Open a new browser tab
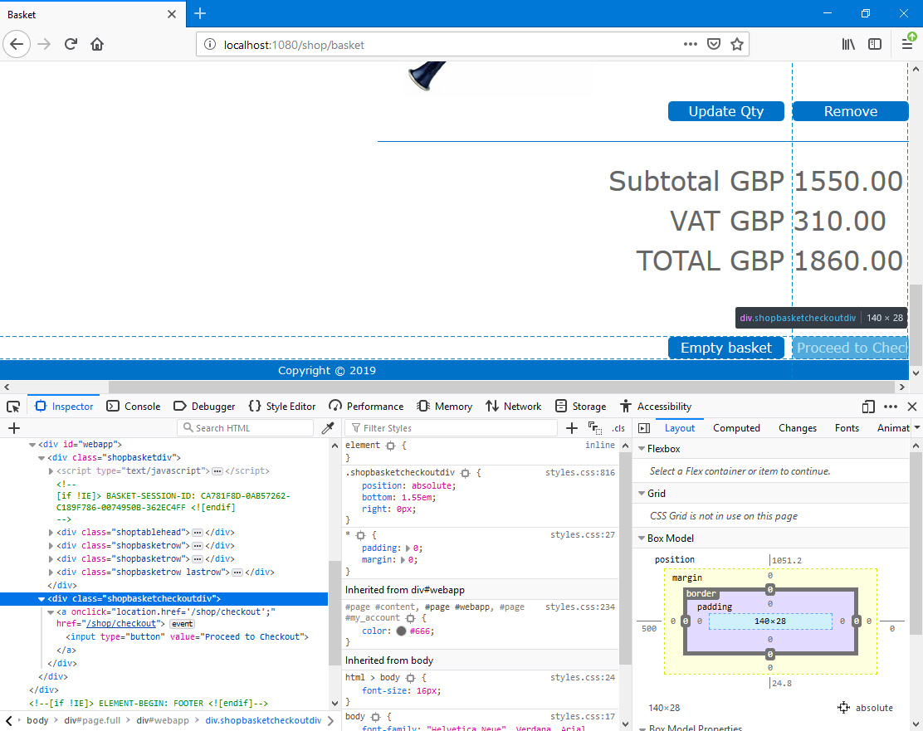The image size is (923, 731). [x=200, y=13]
